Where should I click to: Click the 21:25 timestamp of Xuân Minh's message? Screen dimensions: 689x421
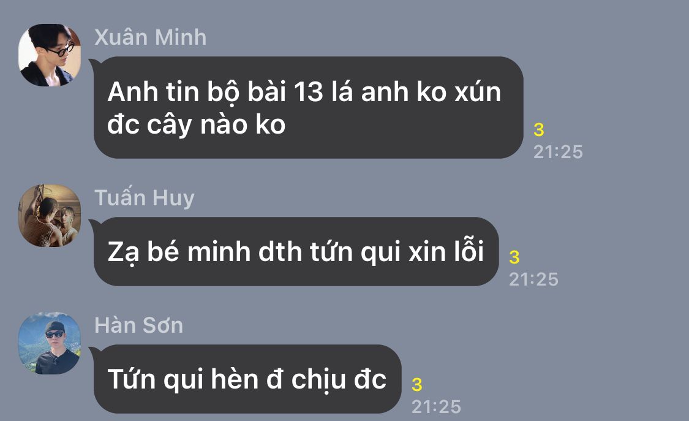[558, 152]
